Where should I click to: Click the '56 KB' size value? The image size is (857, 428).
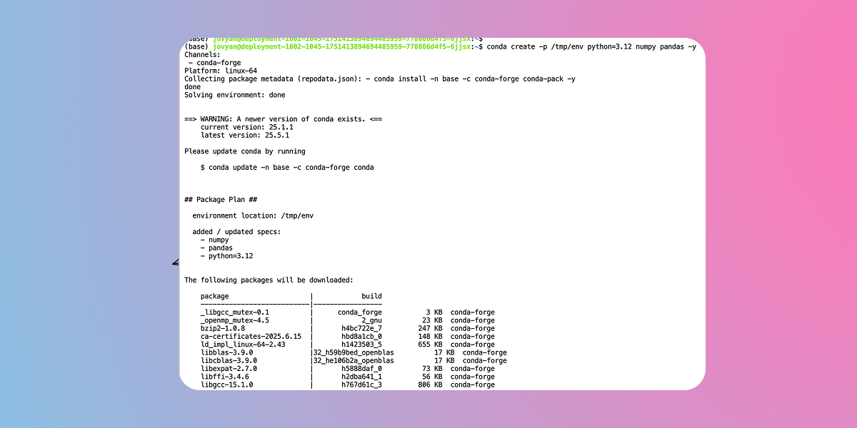(433, 377)
